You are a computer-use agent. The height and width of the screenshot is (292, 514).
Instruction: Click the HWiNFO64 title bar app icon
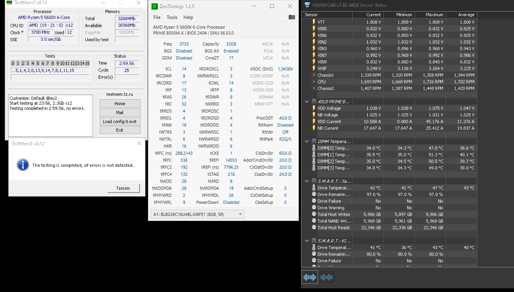click(307, 5)
